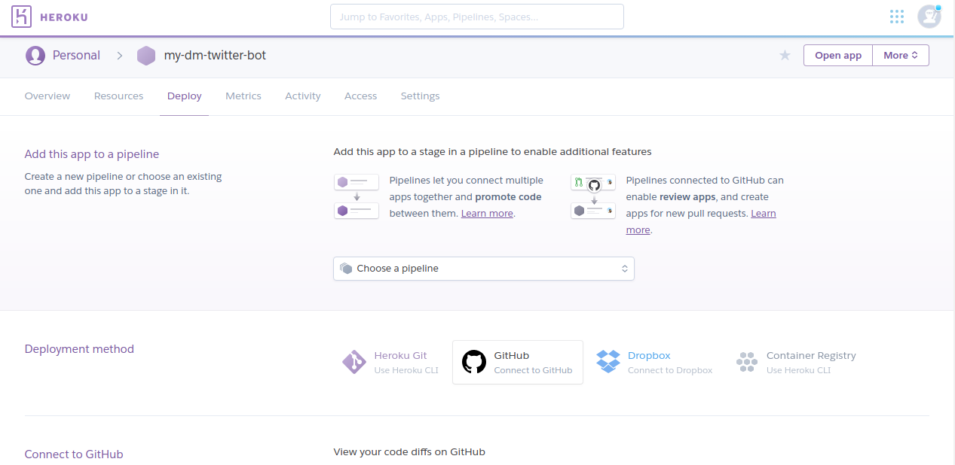Click the my-dm-twitter-bot hexagon app icon
The height and width of the screenshot is (465, 955).
click(x=146, y=56)
